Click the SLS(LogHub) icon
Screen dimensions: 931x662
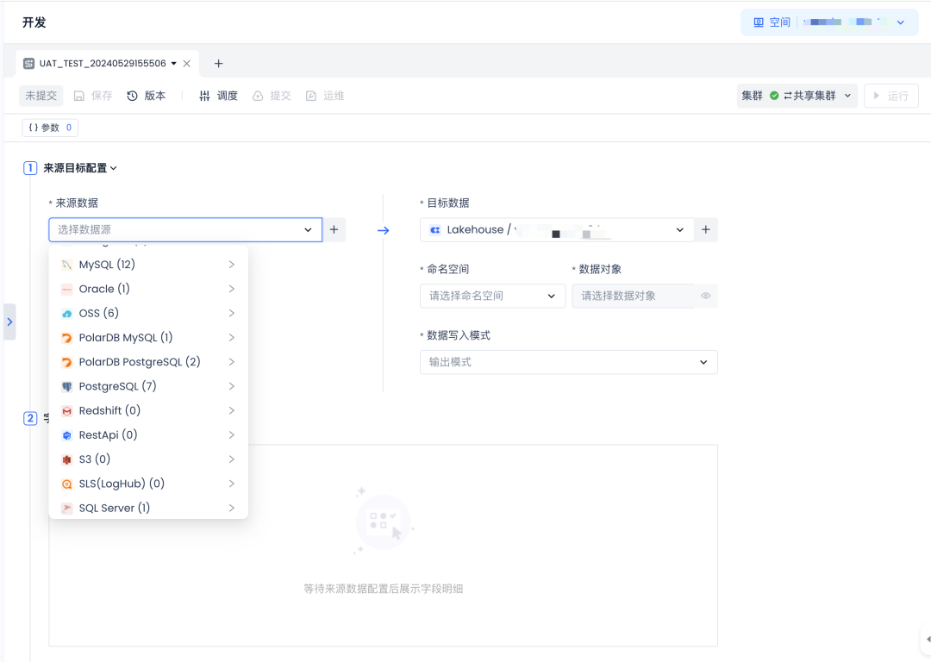coord(66,484)
